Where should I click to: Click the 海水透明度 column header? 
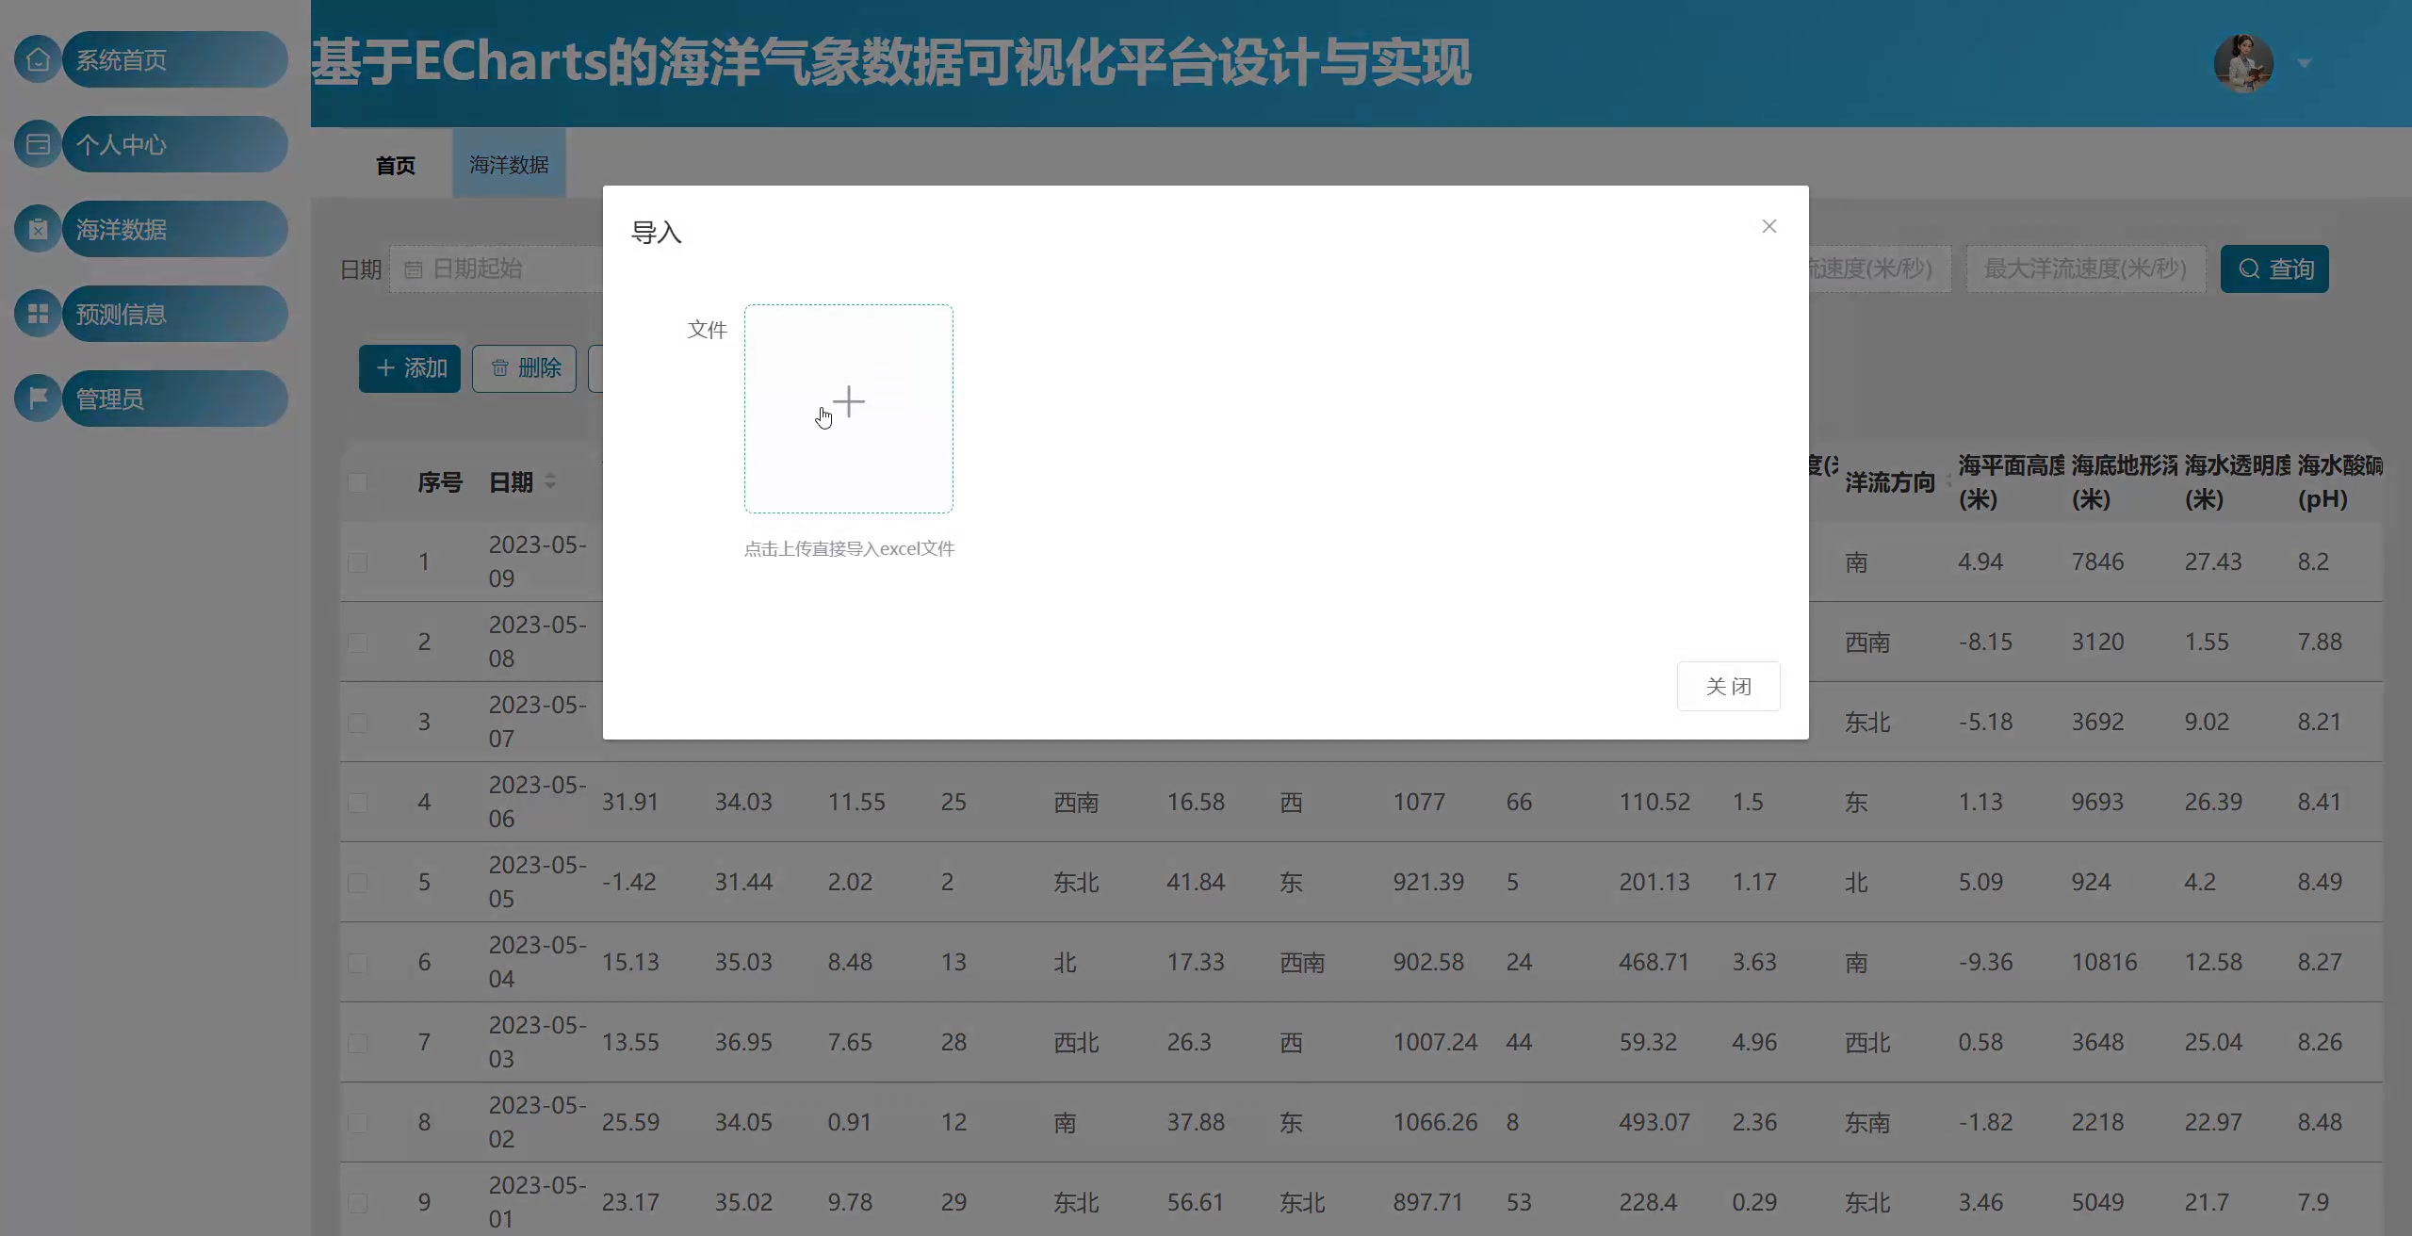point(2237,481)
